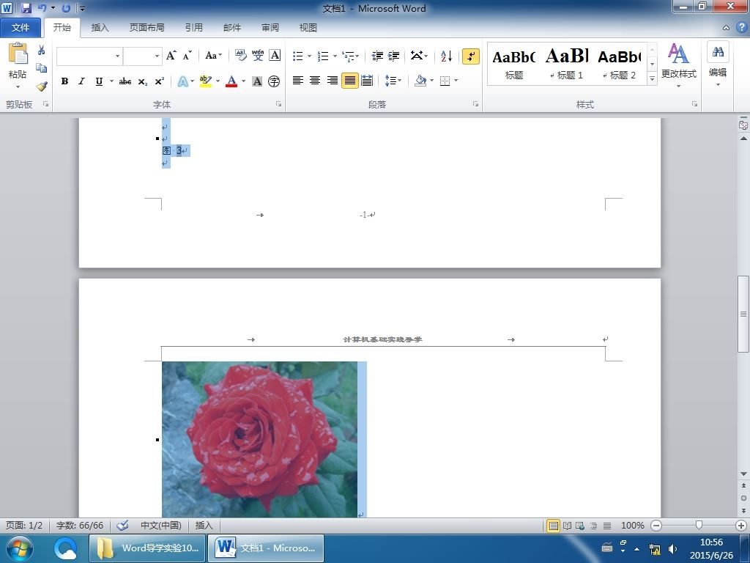
Task: Select the Format Painter brush
Action: pyautogui.click(x=42, y=87)
